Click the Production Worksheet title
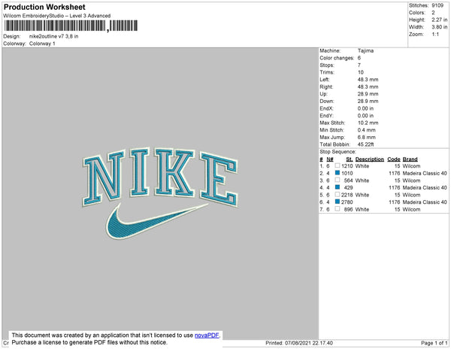451x349 pixels. (x=44, y=7)
